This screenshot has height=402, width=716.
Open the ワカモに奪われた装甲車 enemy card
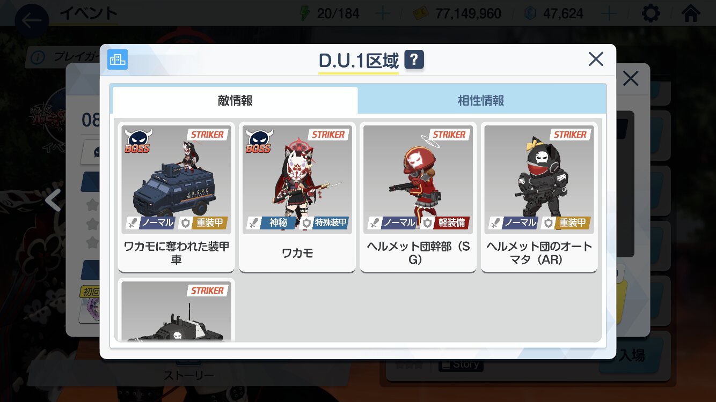(177, 197)
